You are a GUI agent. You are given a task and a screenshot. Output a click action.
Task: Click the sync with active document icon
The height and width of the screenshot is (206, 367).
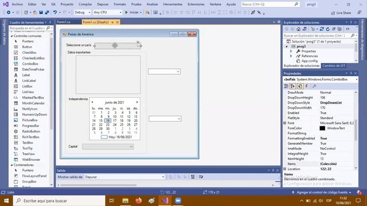coord(322,29)
